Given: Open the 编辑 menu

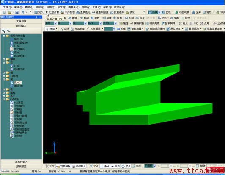Looking at the screenshot, I should [18, 7].
